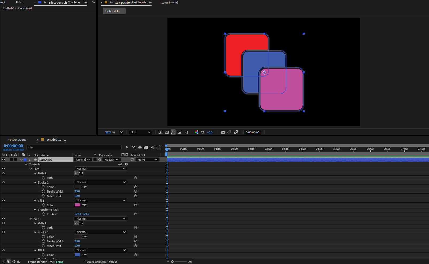Click the viewer timecode 0:00:00:00
The height and width of the screenshot is (264, 429).
pos(252,132)
